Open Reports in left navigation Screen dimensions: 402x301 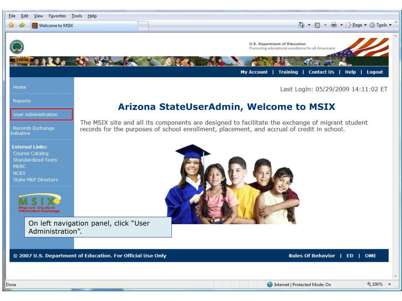tap(22, 101)
